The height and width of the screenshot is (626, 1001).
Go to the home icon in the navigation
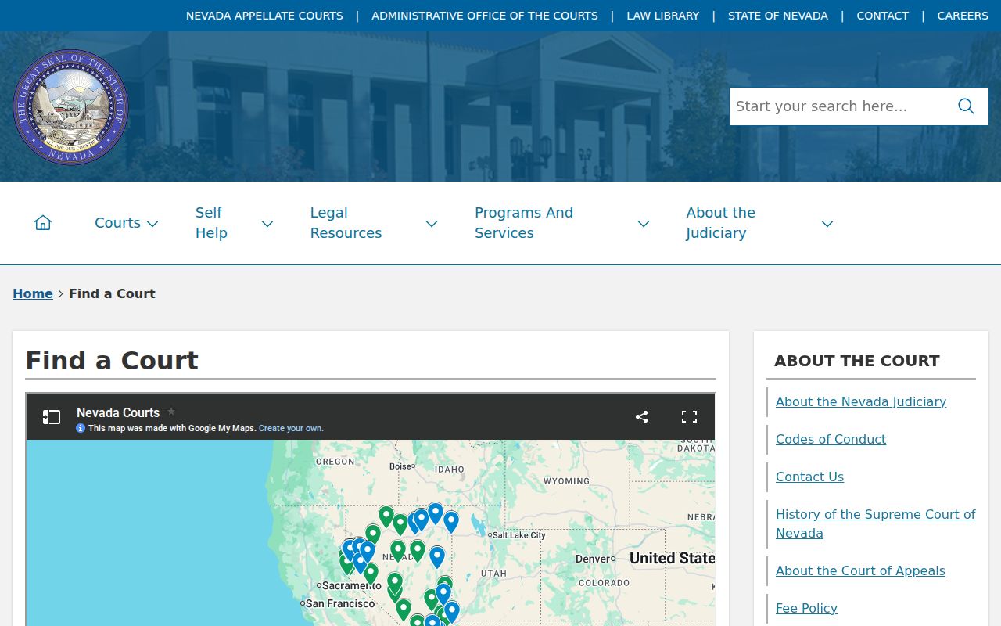pyautogui.click(x=43, y=223)
